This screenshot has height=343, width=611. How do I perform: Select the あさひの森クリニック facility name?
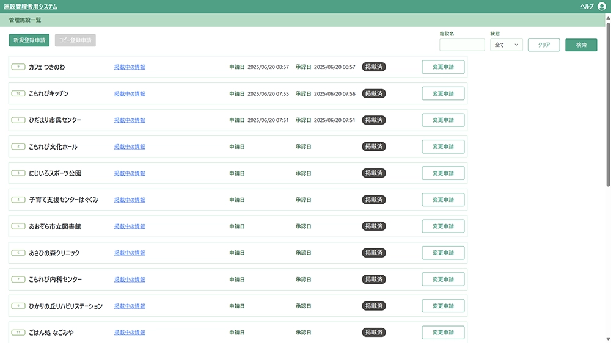click(54, 253)
